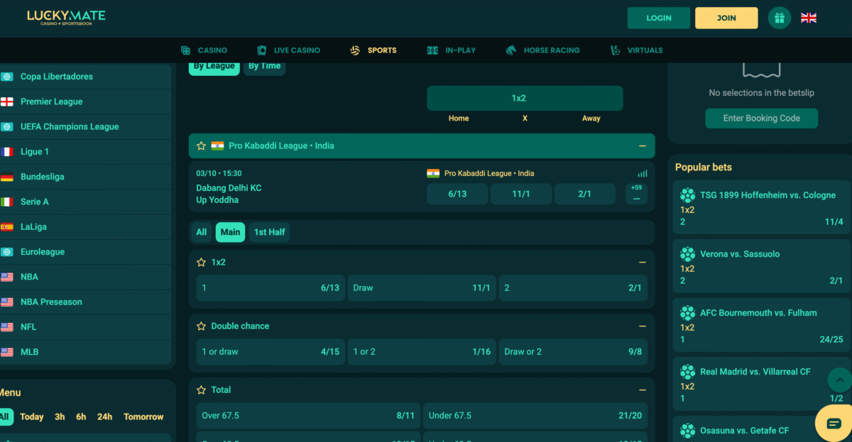Collapse the Pro Kabaddi League section
Screen dimensions: 852x442
pyautogui.click(x=642, y=145)
